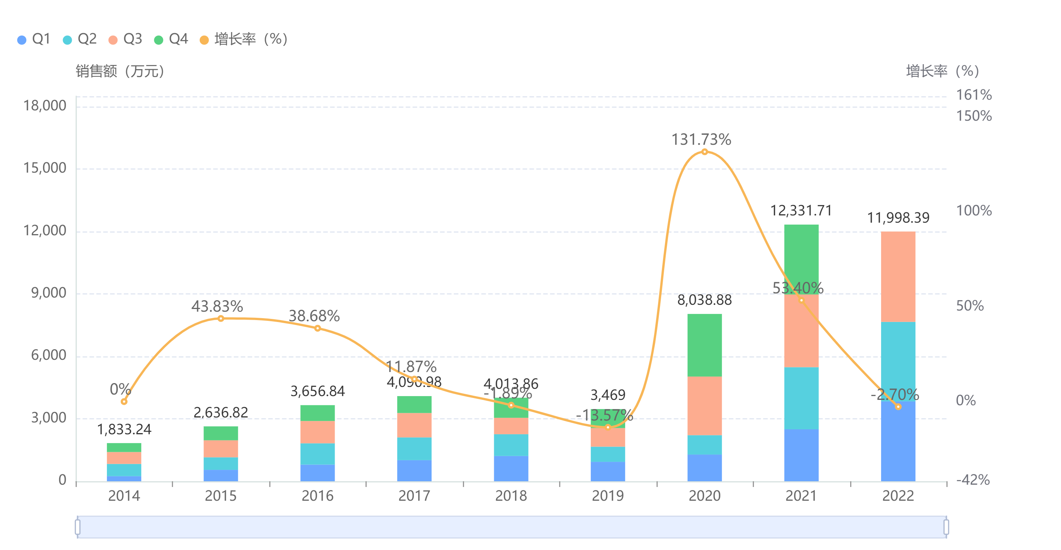Click the 0% growth point for 2014
Screen dimensions: 1061x550
pos(124,401)
